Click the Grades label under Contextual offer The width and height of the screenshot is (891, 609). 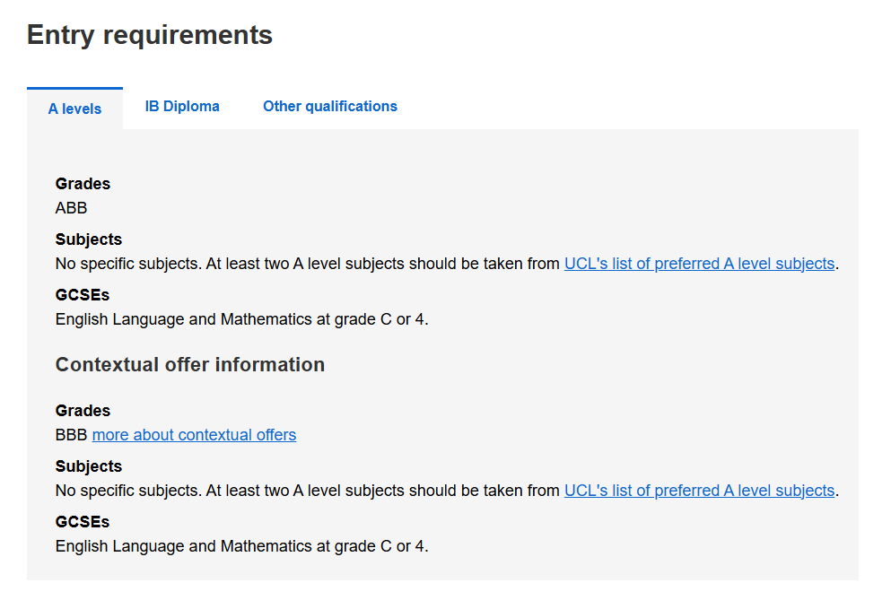point(83,410)
